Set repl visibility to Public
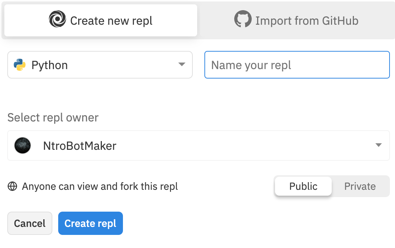The height and width of the screenshot is (248, 395). [x=303, y=186]
